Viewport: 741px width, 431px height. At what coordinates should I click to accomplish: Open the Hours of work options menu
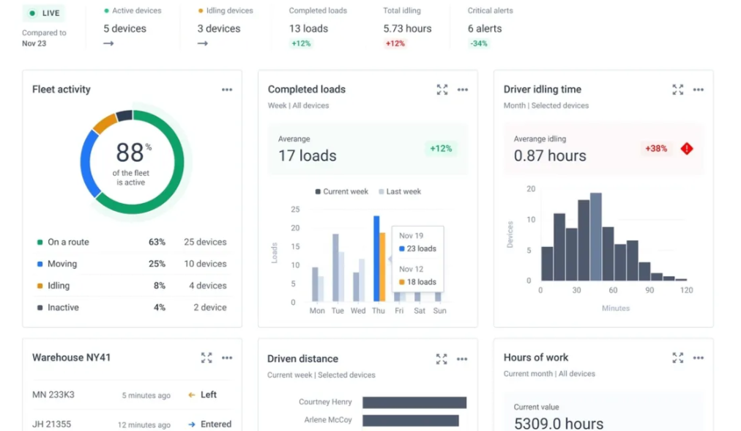[x=698, y=358]
